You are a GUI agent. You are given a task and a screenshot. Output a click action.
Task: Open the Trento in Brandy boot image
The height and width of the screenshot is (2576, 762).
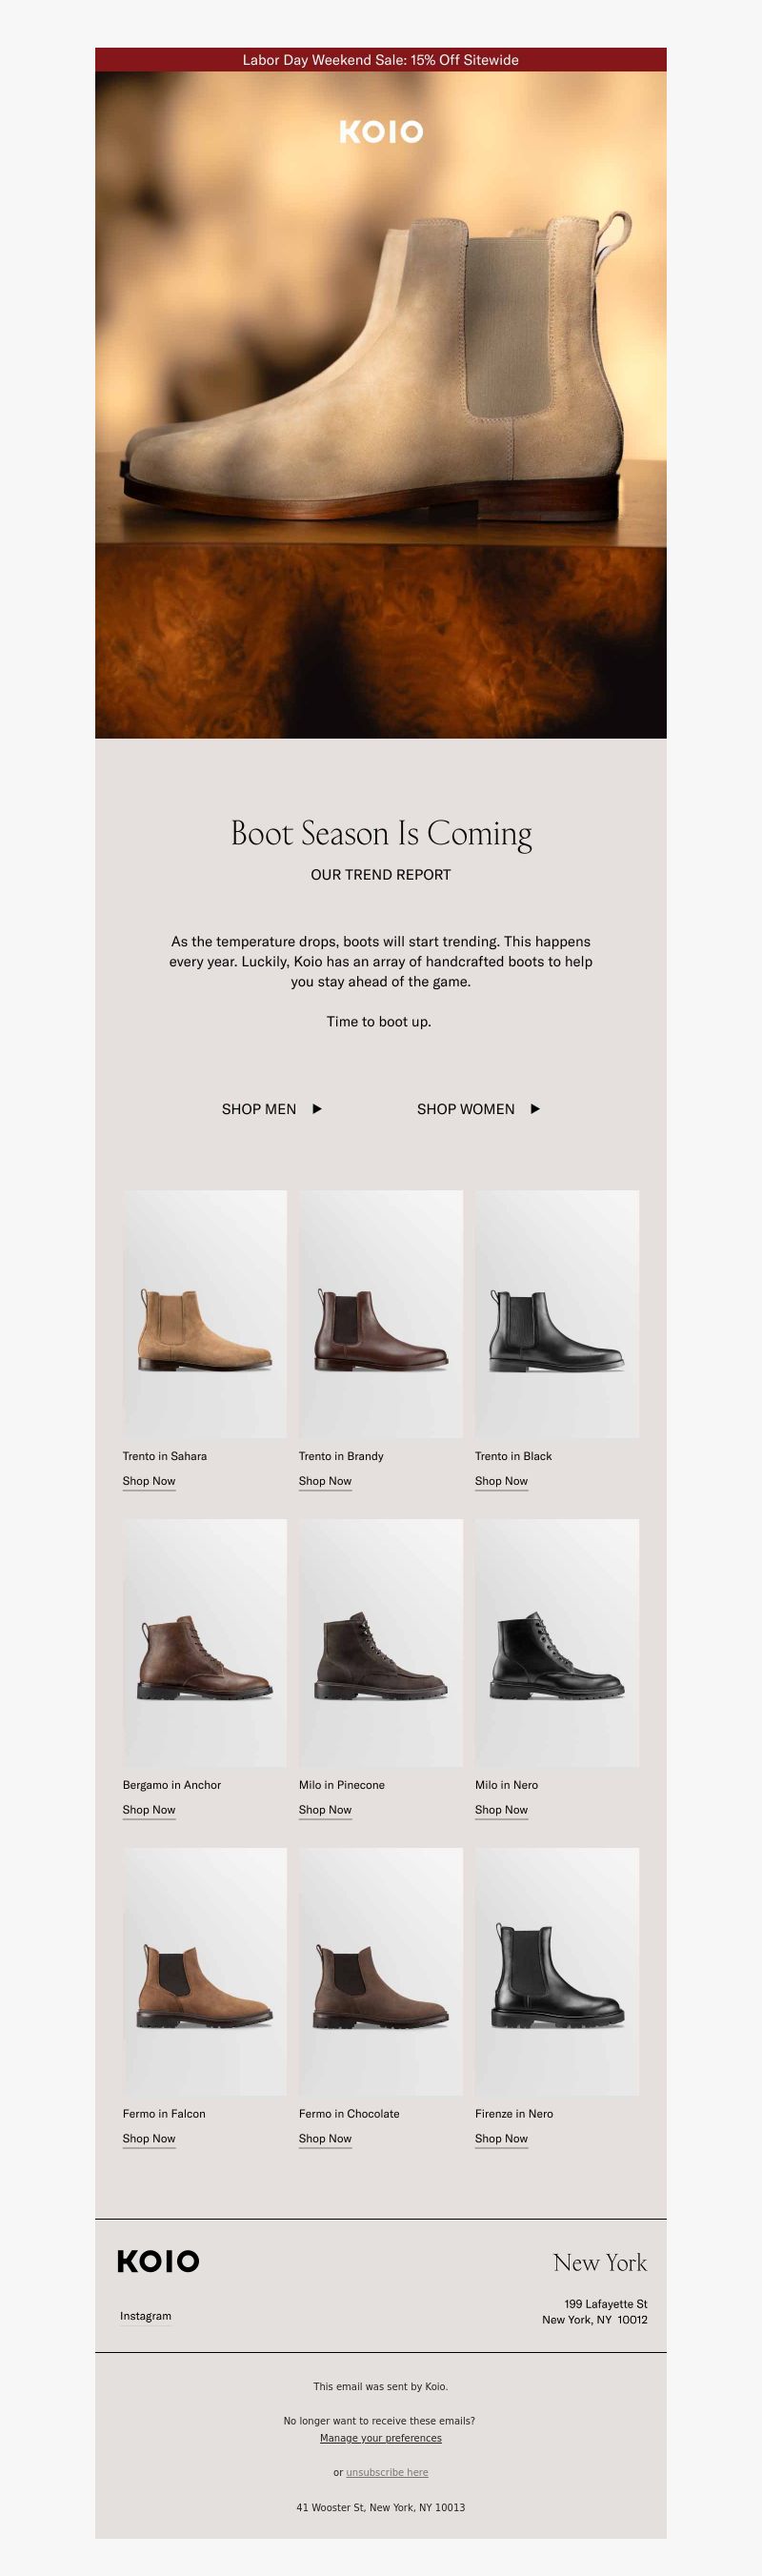(381, 1314)
